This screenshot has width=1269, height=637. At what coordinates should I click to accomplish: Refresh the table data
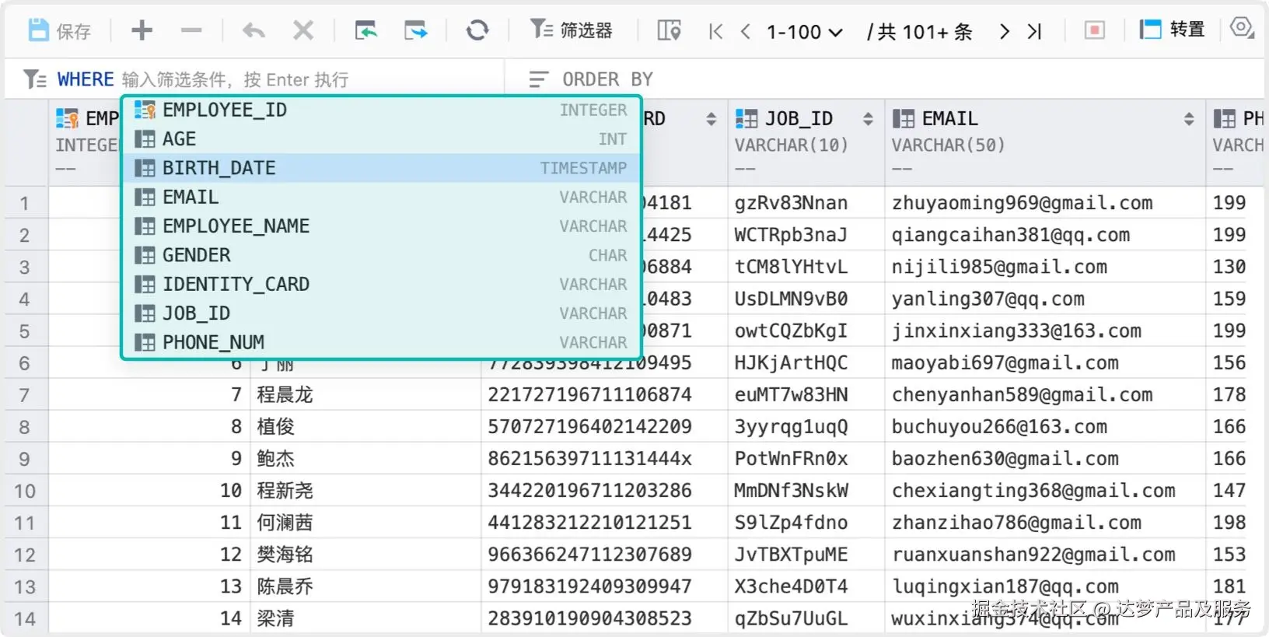click(x=477, y=31)
